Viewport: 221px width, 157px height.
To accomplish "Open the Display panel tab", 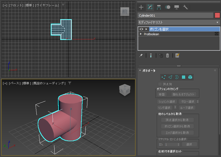I will pyautogui.click(x=177, y=7).
